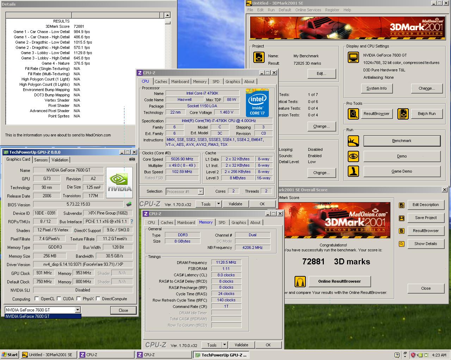This screenshot has width=451, height=360.
Task: Enable the OpenCL checkbox in GPU-Z
Action: tap(37, 299)
